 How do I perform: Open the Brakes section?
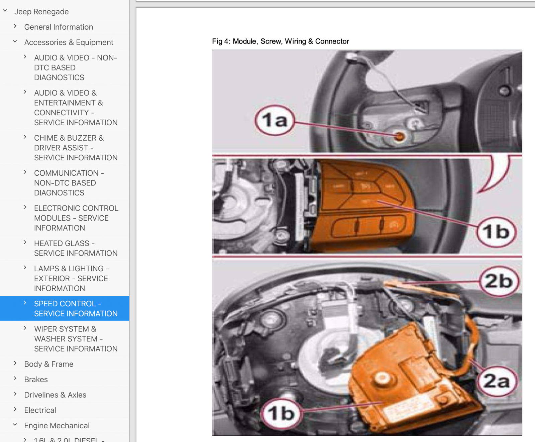click(36, 380)
